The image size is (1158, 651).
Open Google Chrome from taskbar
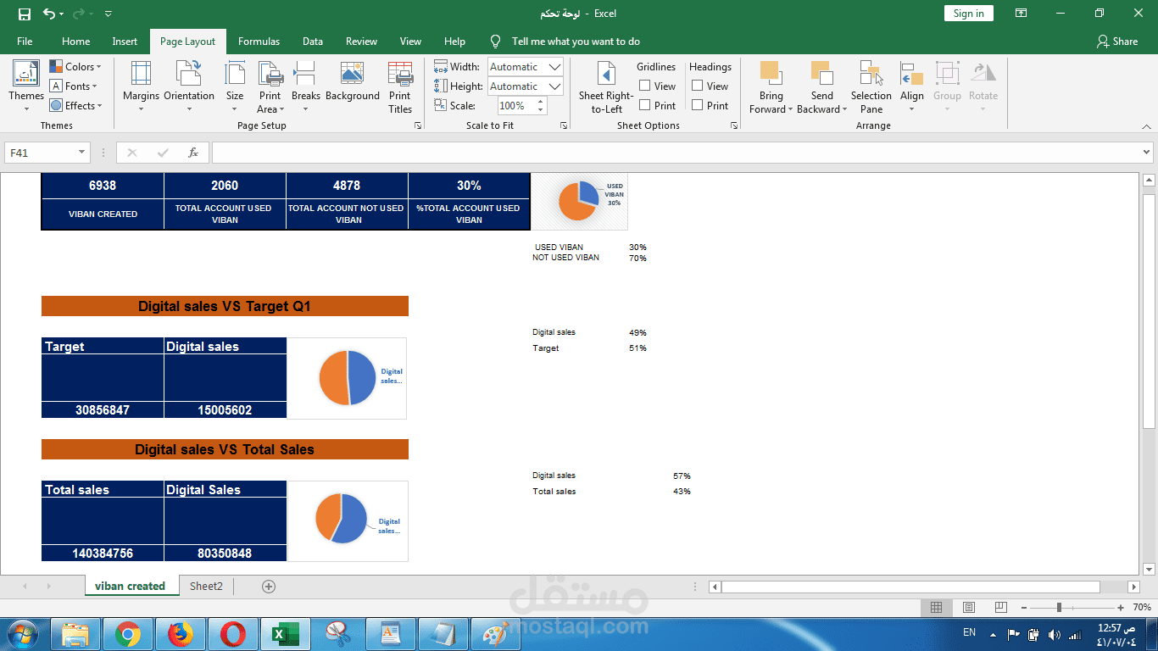128,634
